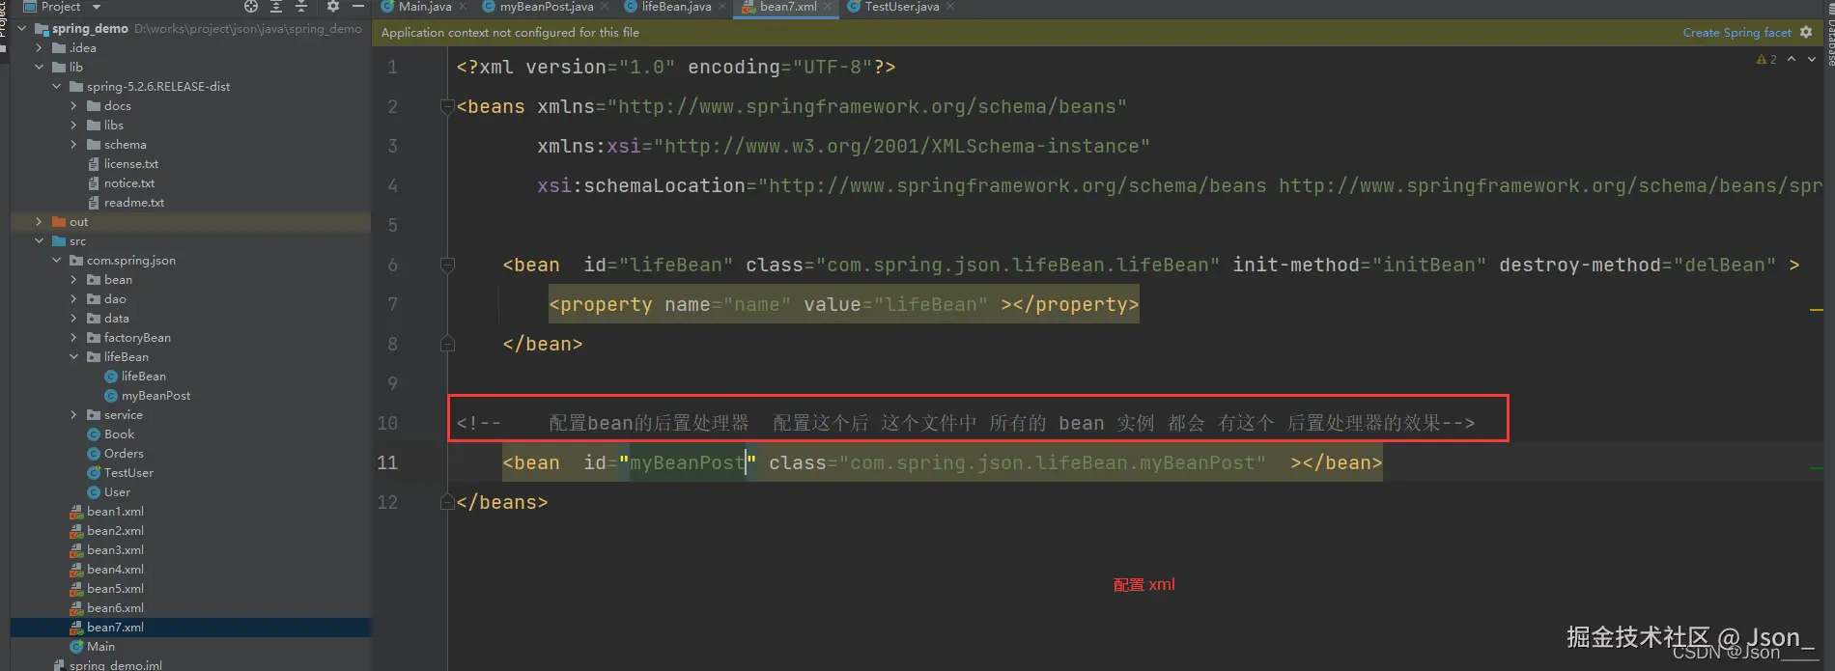Image resolution: width=1835 pixels, height=671 pixels.
Task: Collapse the lifeBean package
Action: click(x=73, y=356)
